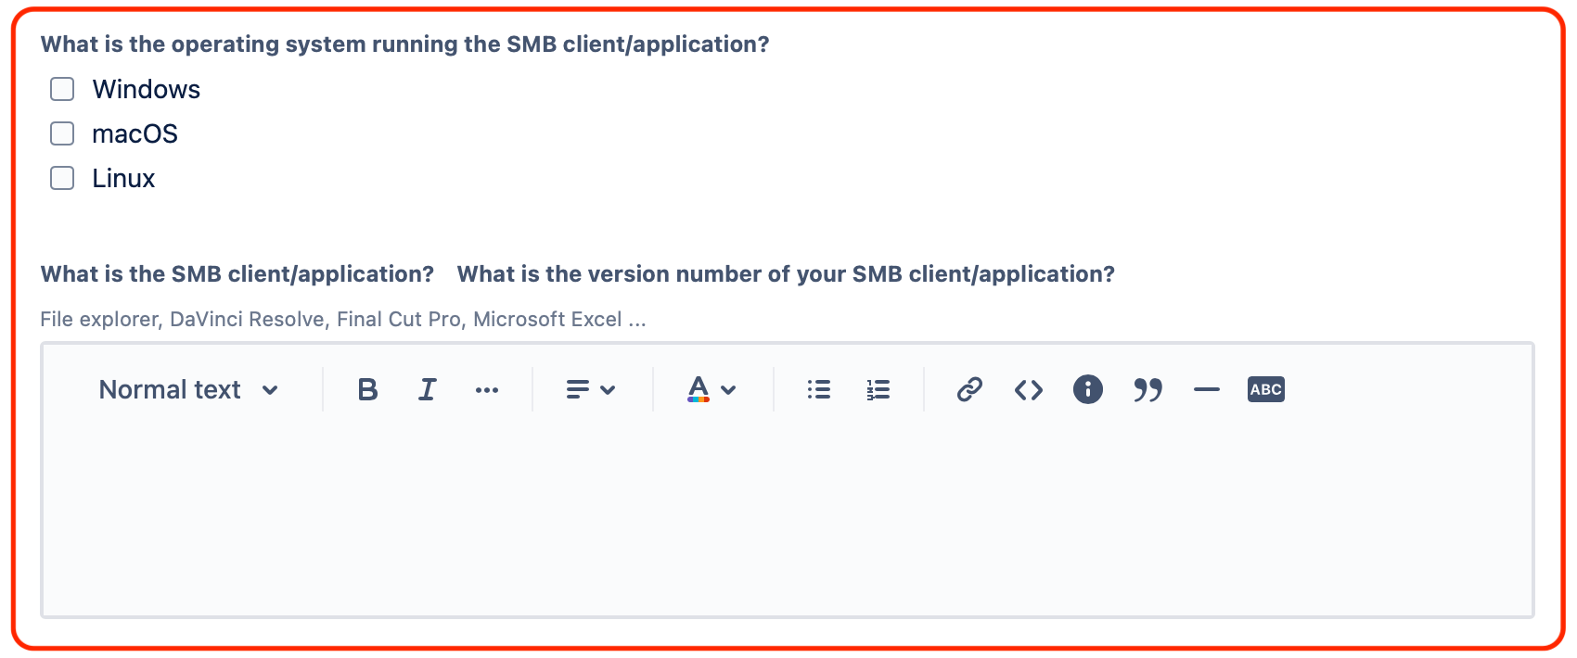Insert a horizontal divider rule
This screenshot has height=658, width=1577.
pos(1207,390)
